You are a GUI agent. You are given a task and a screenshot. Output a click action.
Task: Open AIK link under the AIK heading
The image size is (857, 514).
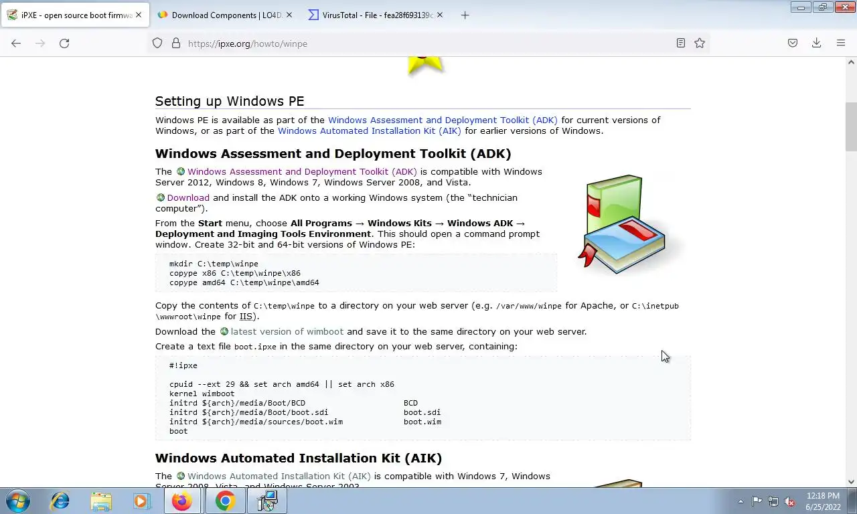[x=279, y=477]
